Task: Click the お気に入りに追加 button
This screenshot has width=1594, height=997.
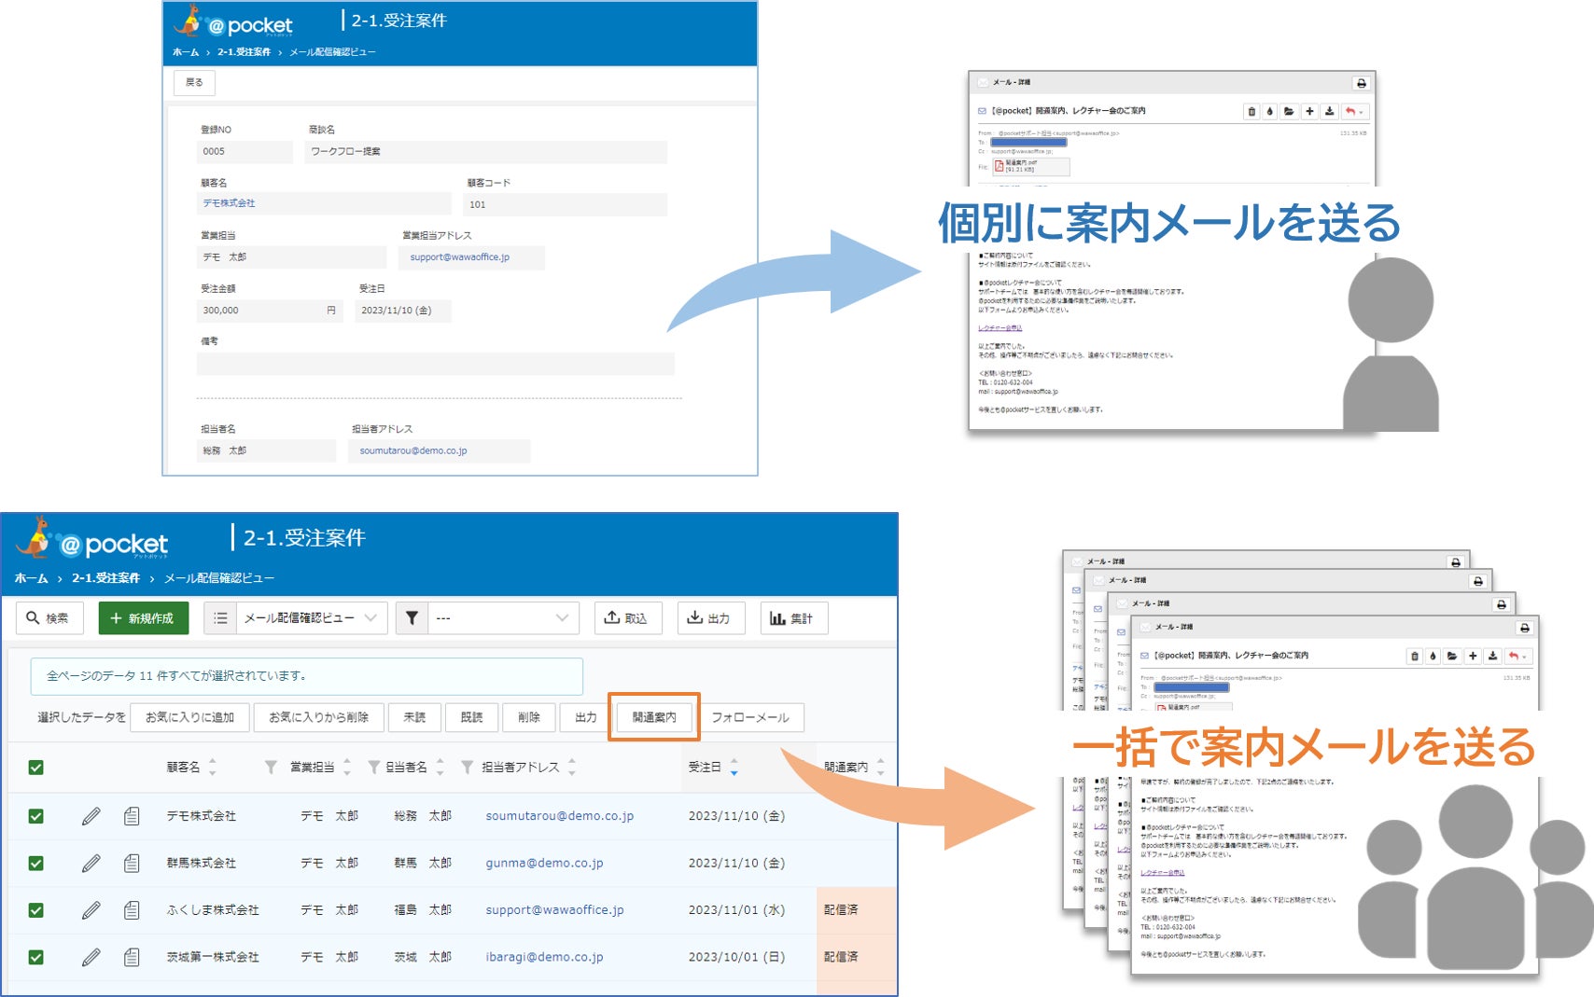Action: pyautogui.click(x=189, y=717)
